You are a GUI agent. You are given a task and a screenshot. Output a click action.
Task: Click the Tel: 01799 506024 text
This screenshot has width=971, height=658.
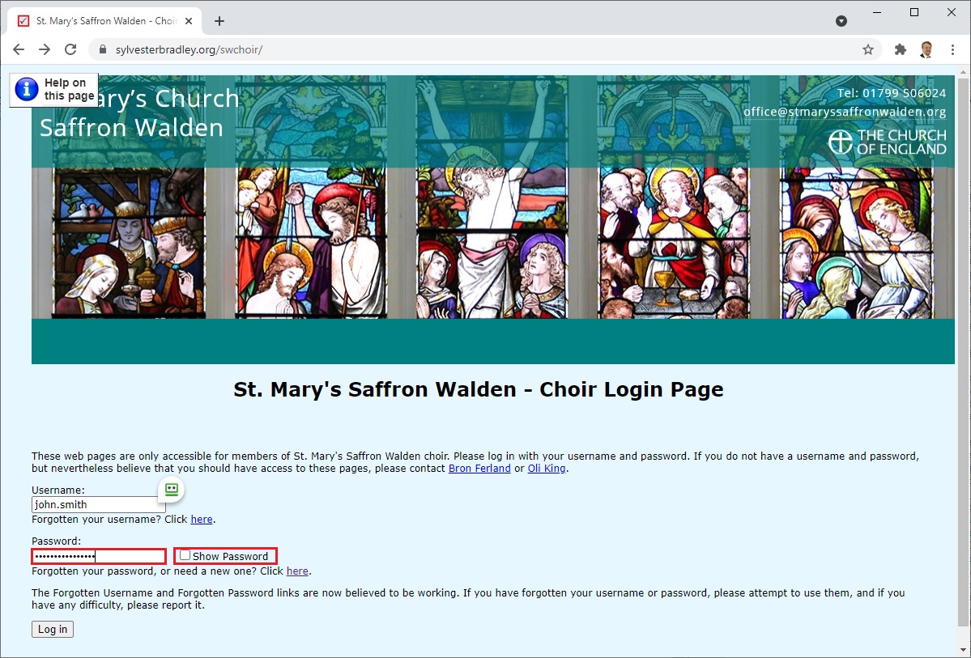[x=891, y=93]
